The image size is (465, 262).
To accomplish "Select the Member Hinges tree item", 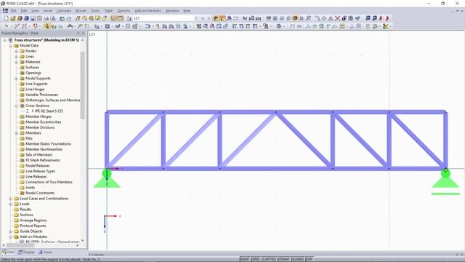I will point(39,116).
